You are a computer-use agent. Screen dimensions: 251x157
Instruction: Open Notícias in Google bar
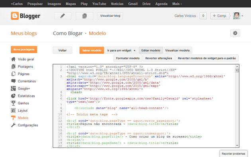117,4
